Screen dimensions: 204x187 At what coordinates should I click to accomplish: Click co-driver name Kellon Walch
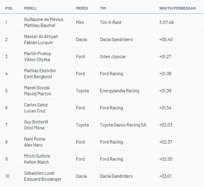37,162
